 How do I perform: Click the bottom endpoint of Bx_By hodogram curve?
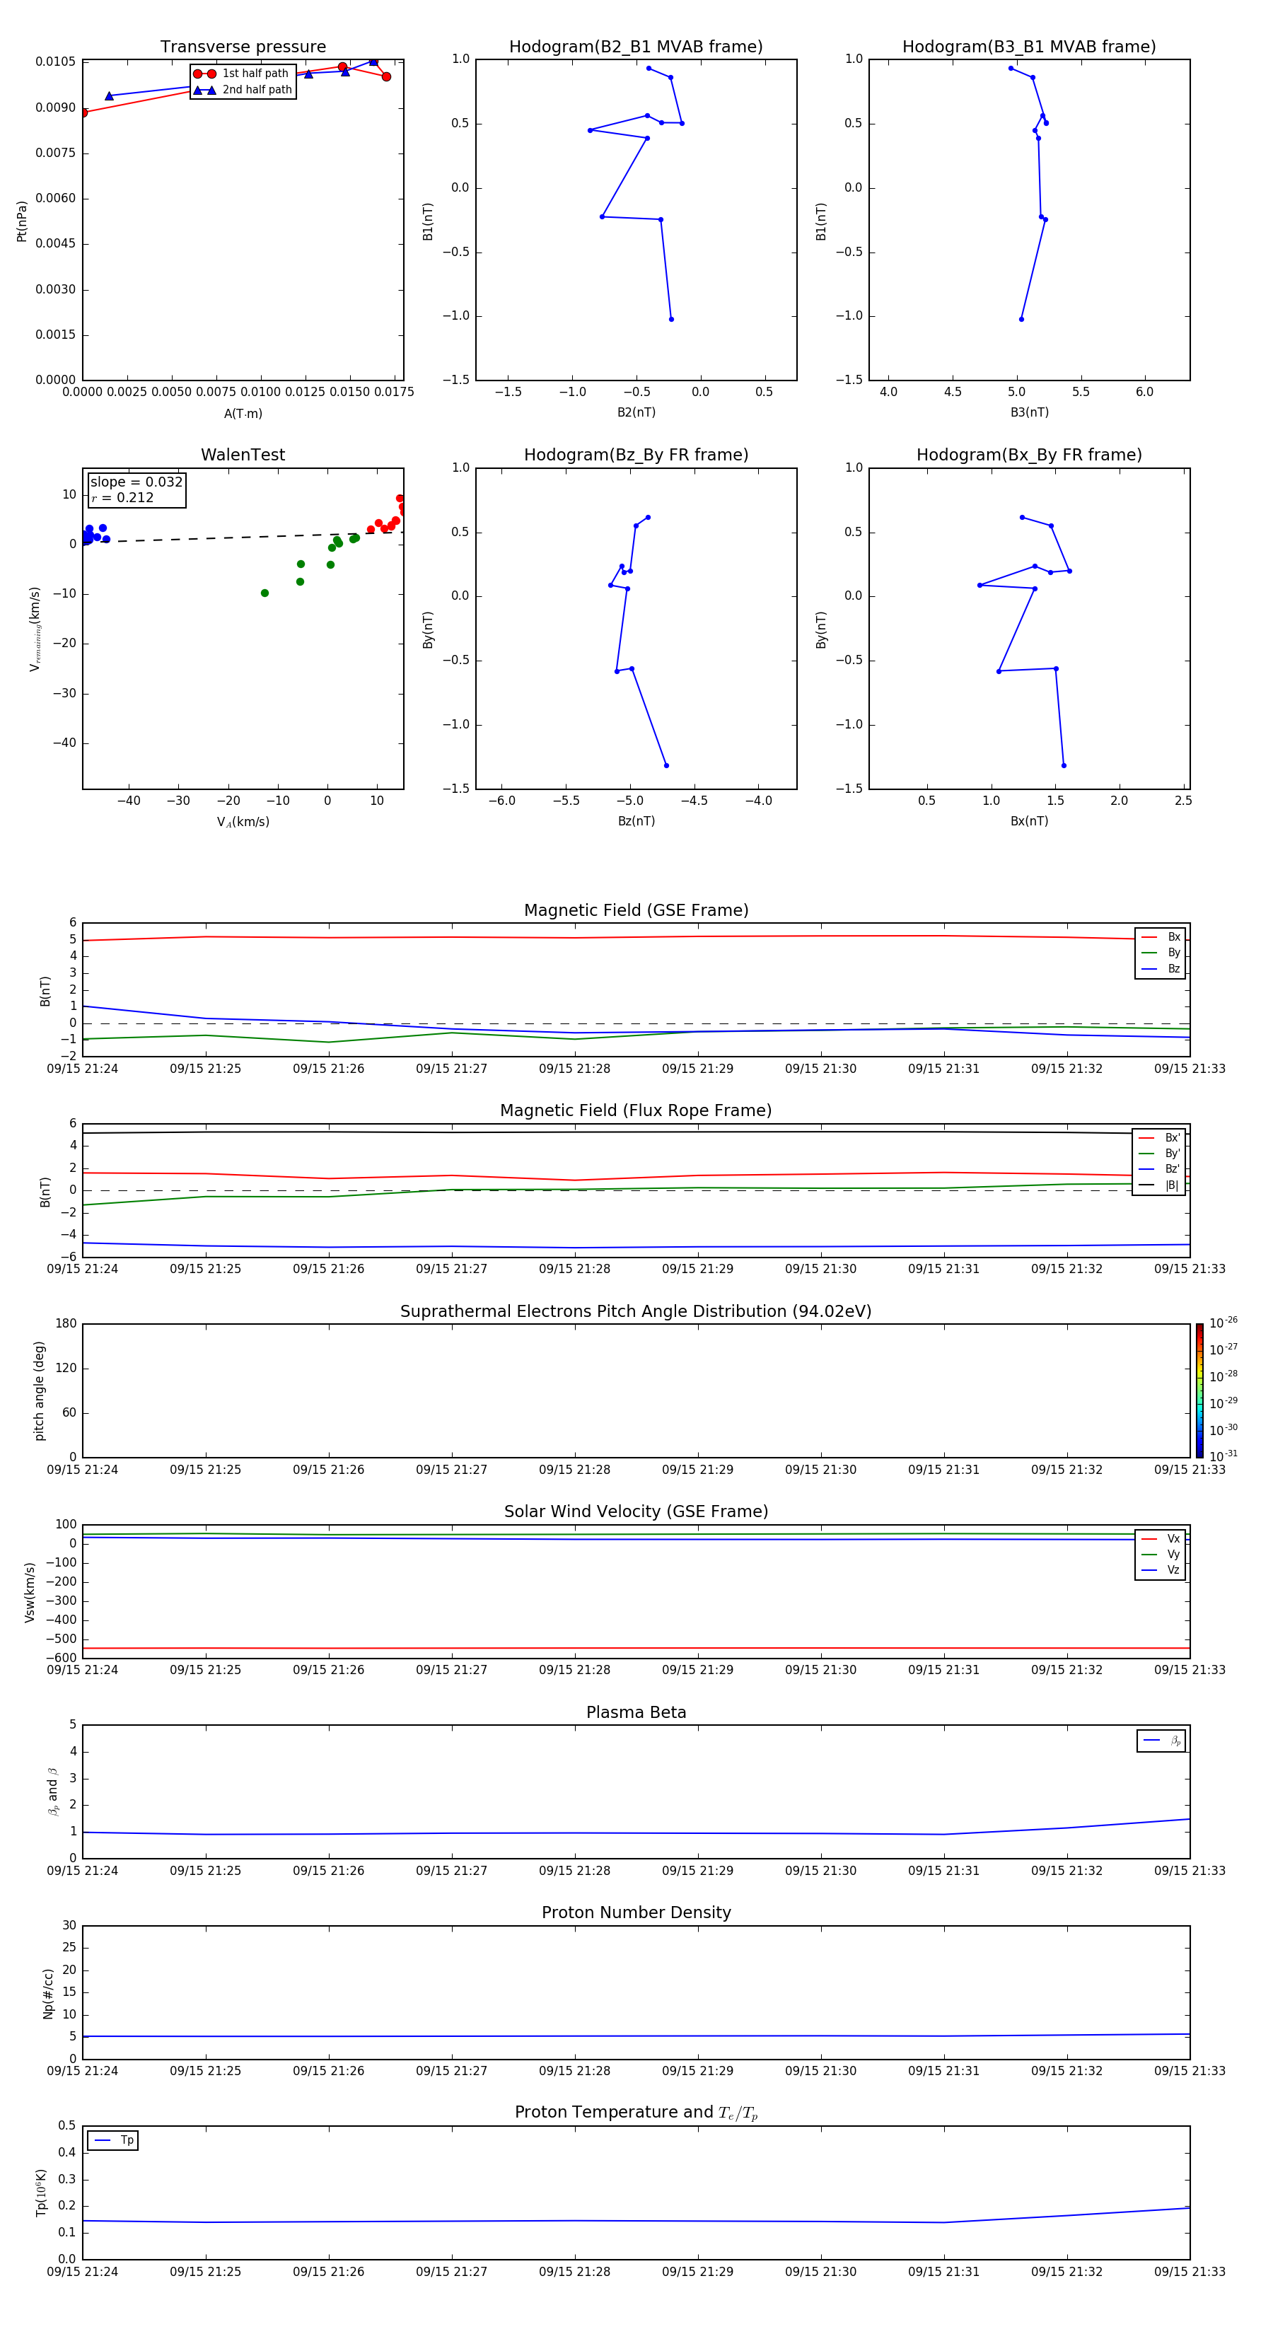click(1064, 765)
